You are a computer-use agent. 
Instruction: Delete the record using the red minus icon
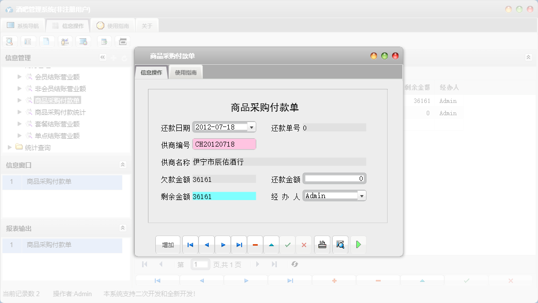(x=255, y=245)
